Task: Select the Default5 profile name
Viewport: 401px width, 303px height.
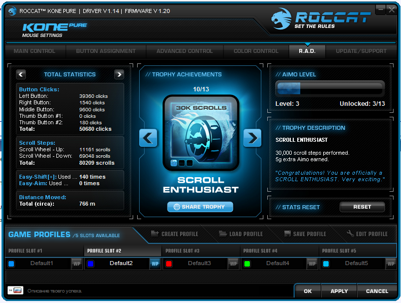Action: pyautogui.click(x=357, y=263)
